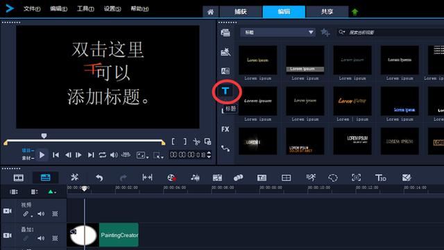
Task: Open the Auto Music tool
Action: (217, 178)
